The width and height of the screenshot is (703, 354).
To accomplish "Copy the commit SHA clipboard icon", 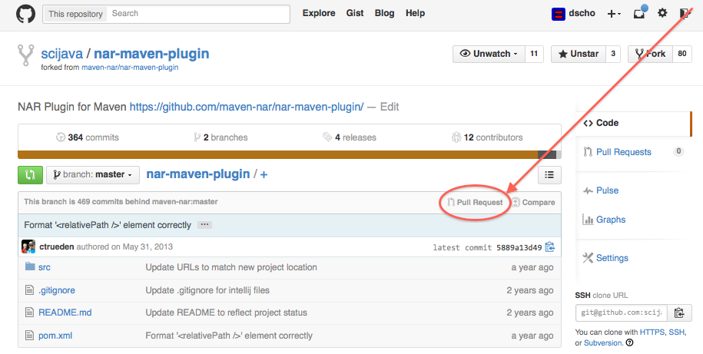I will 549,247.
